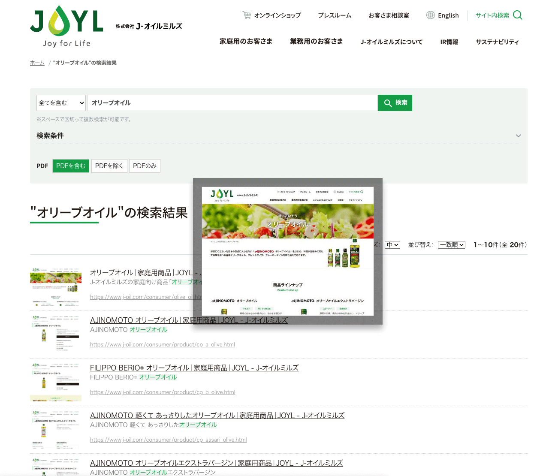Click the thumbnail of the 軽くて あっさりした result

click(x=56, y=430)
